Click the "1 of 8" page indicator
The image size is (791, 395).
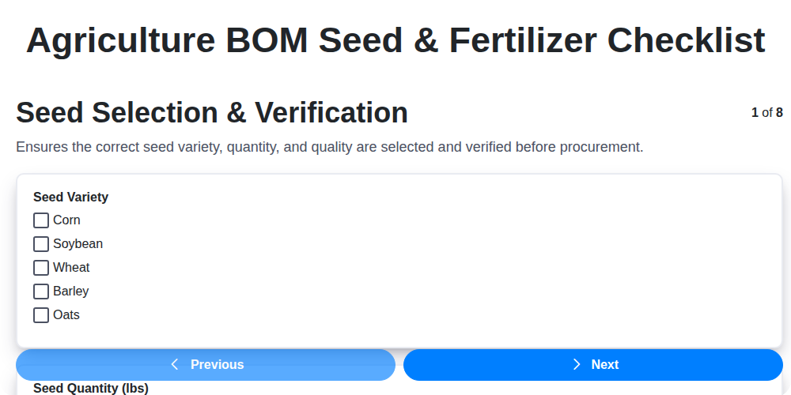pos(766,113)
